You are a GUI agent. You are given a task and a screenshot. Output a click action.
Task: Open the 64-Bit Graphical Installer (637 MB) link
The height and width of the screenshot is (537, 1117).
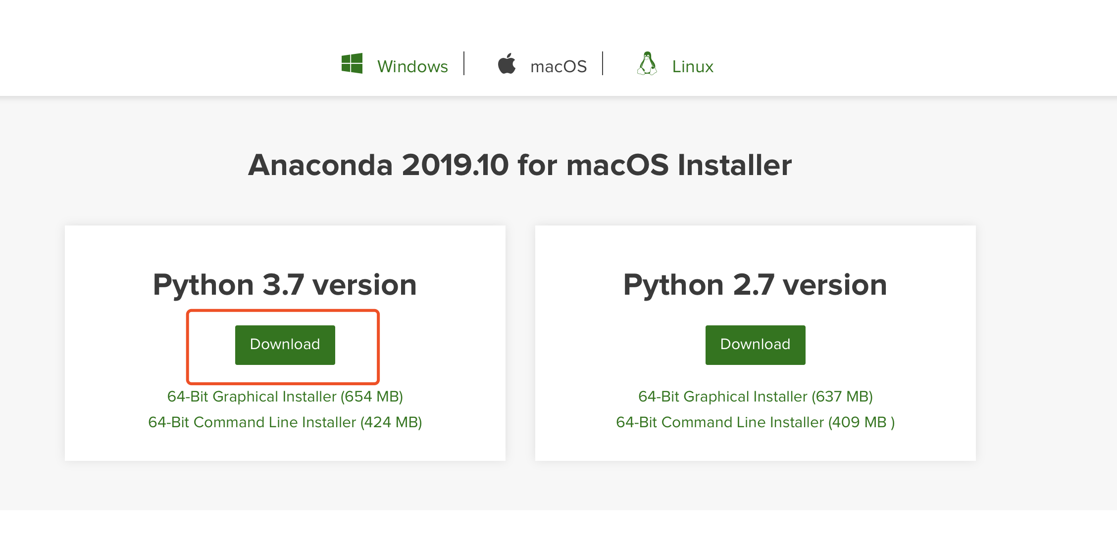tap(755, 396)
